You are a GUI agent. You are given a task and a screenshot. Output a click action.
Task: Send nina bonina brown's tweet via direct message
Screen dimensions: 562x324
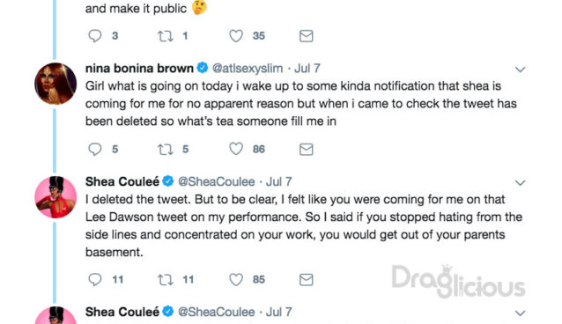(306, 149)
